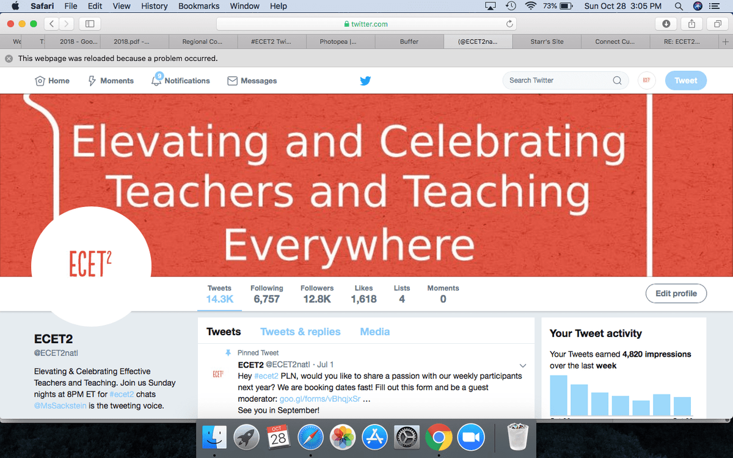This screenshot has height=458, width=733.
Task: Go back with Safari's back arrow
Action: pos(52,24)
